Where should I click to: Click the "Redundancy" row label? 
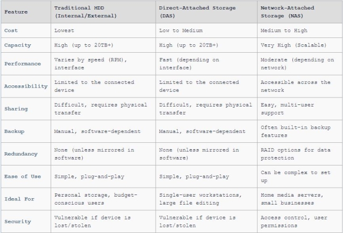[21, 154]
